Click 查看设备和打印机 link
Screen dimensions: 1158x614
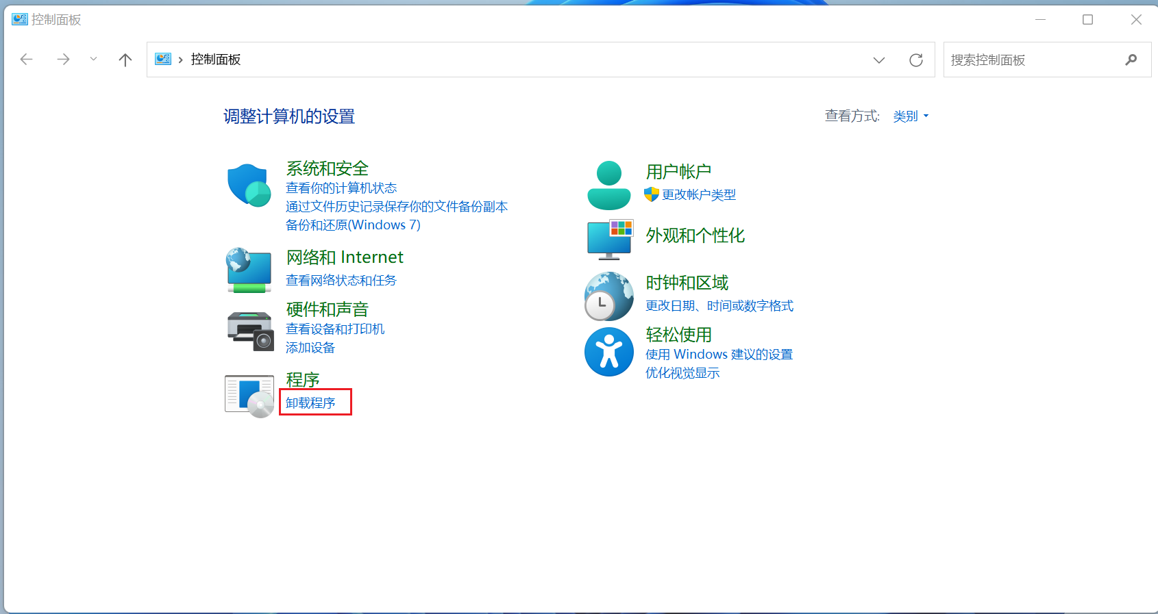coord(335,329)
